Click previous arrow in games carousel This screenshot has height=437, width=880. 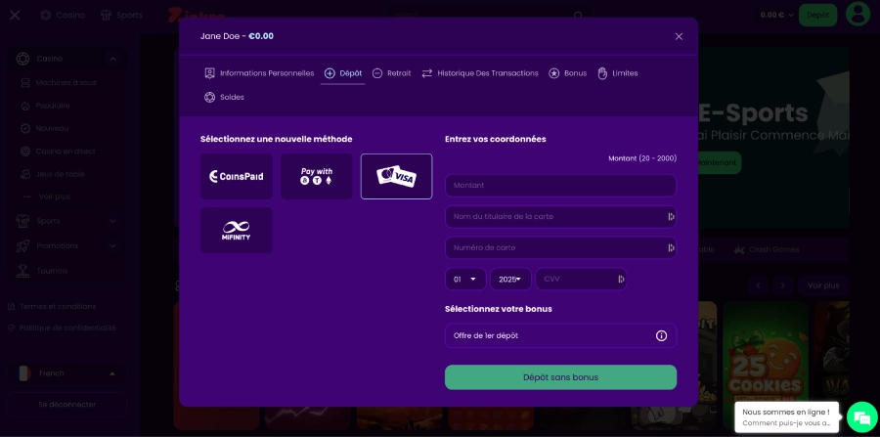click(758, 285)
